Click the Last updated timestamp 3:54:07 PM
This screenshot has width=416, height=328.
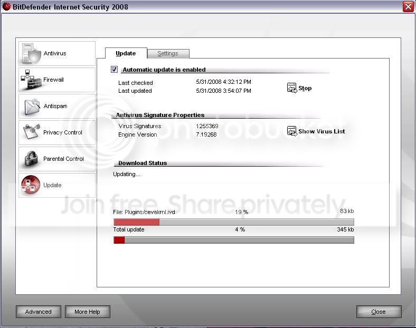pos(223,91)
